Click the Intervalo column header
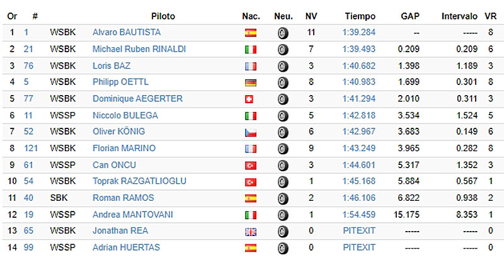 click(459, 16)
